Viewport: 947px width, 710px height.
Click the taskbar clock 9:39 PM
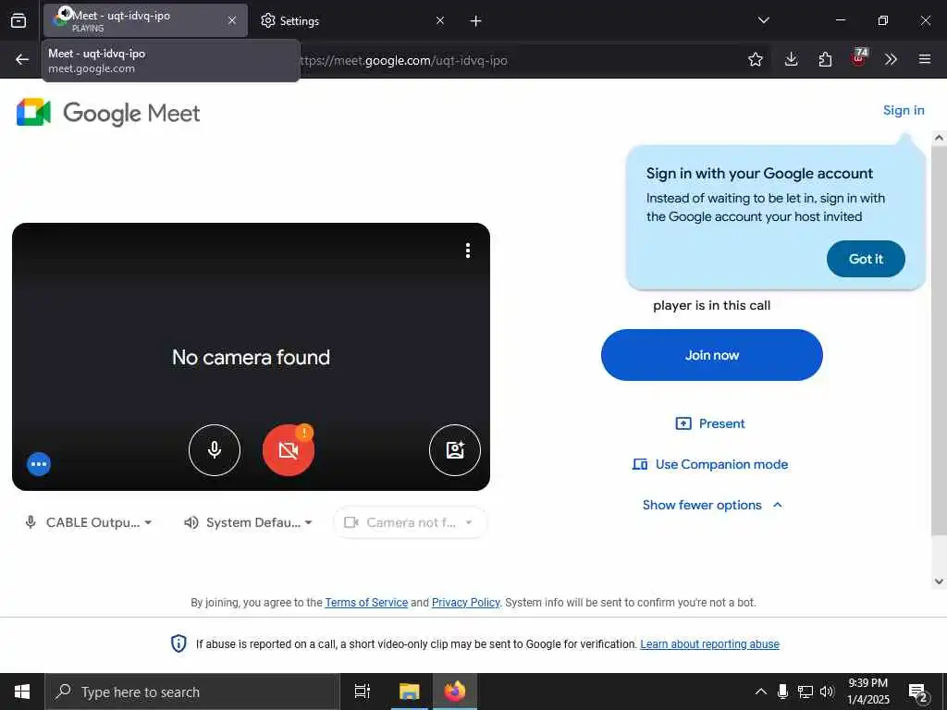(x=867, y=692)
